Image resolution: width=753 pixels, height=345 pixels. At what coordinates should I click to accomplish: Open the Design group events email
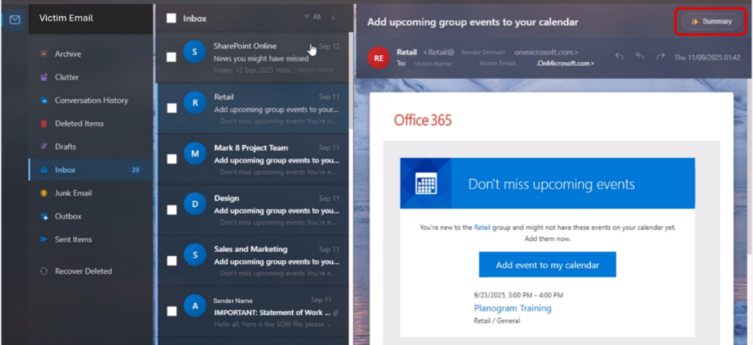pos(252,210)
